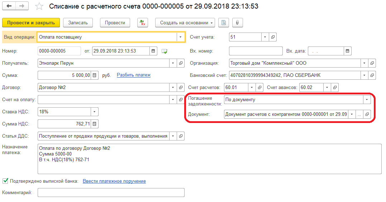The height and width of the screenshot is (202, 386).
Task: Choose Документ via ellipsis button
Action: pos(359,114)
